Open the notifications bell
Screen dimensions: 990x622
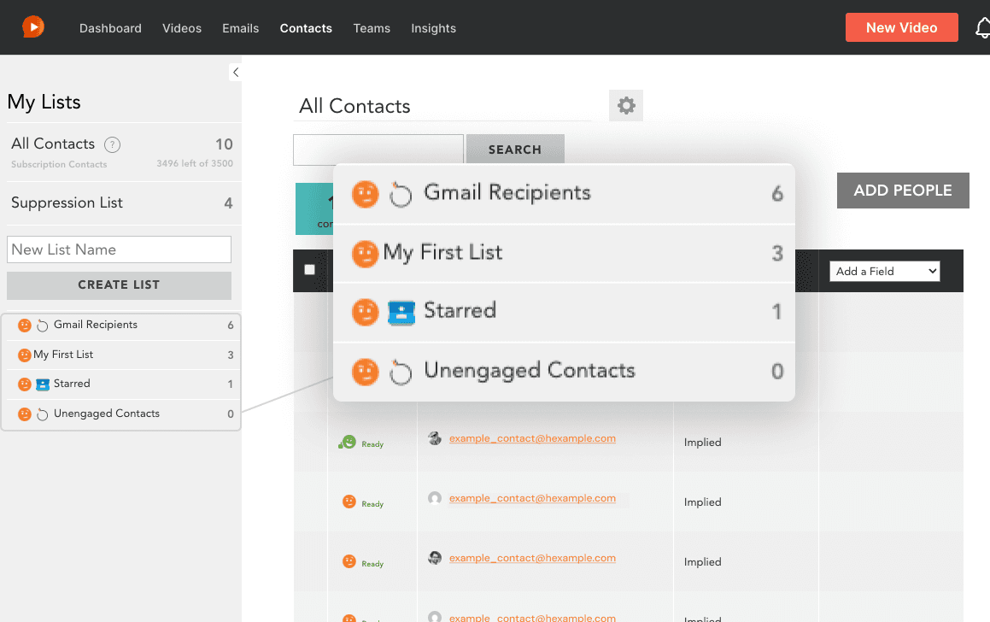pos(982,28)
